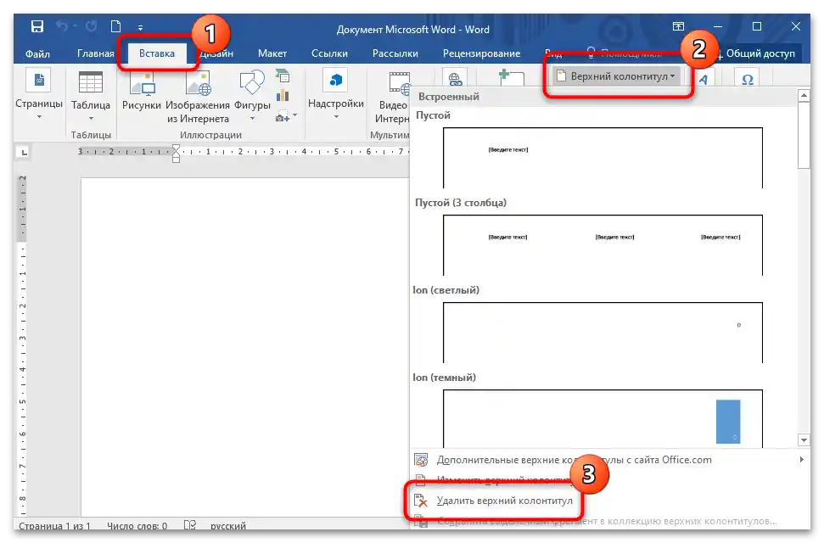Open Изображения из Интернета online pictures

(198, 95)
